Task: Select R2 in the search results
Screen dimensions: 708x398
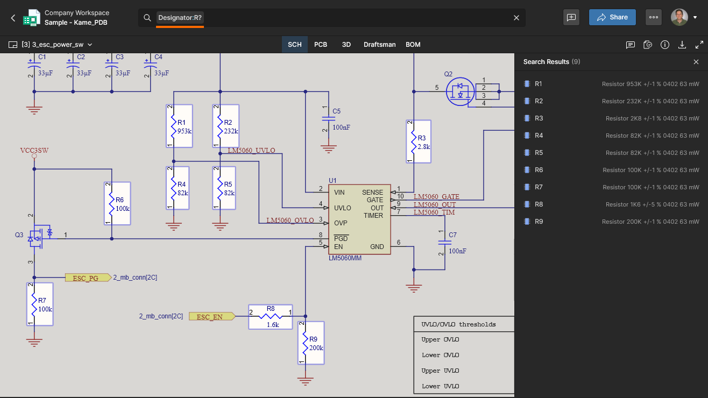Action: [611, 101]
